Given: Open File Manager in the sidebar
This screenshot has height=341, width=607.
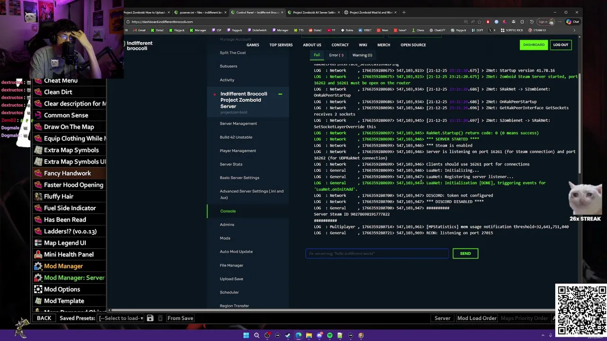Looking at the screenshot, I should pyautogui.click(x=231, y=265).
